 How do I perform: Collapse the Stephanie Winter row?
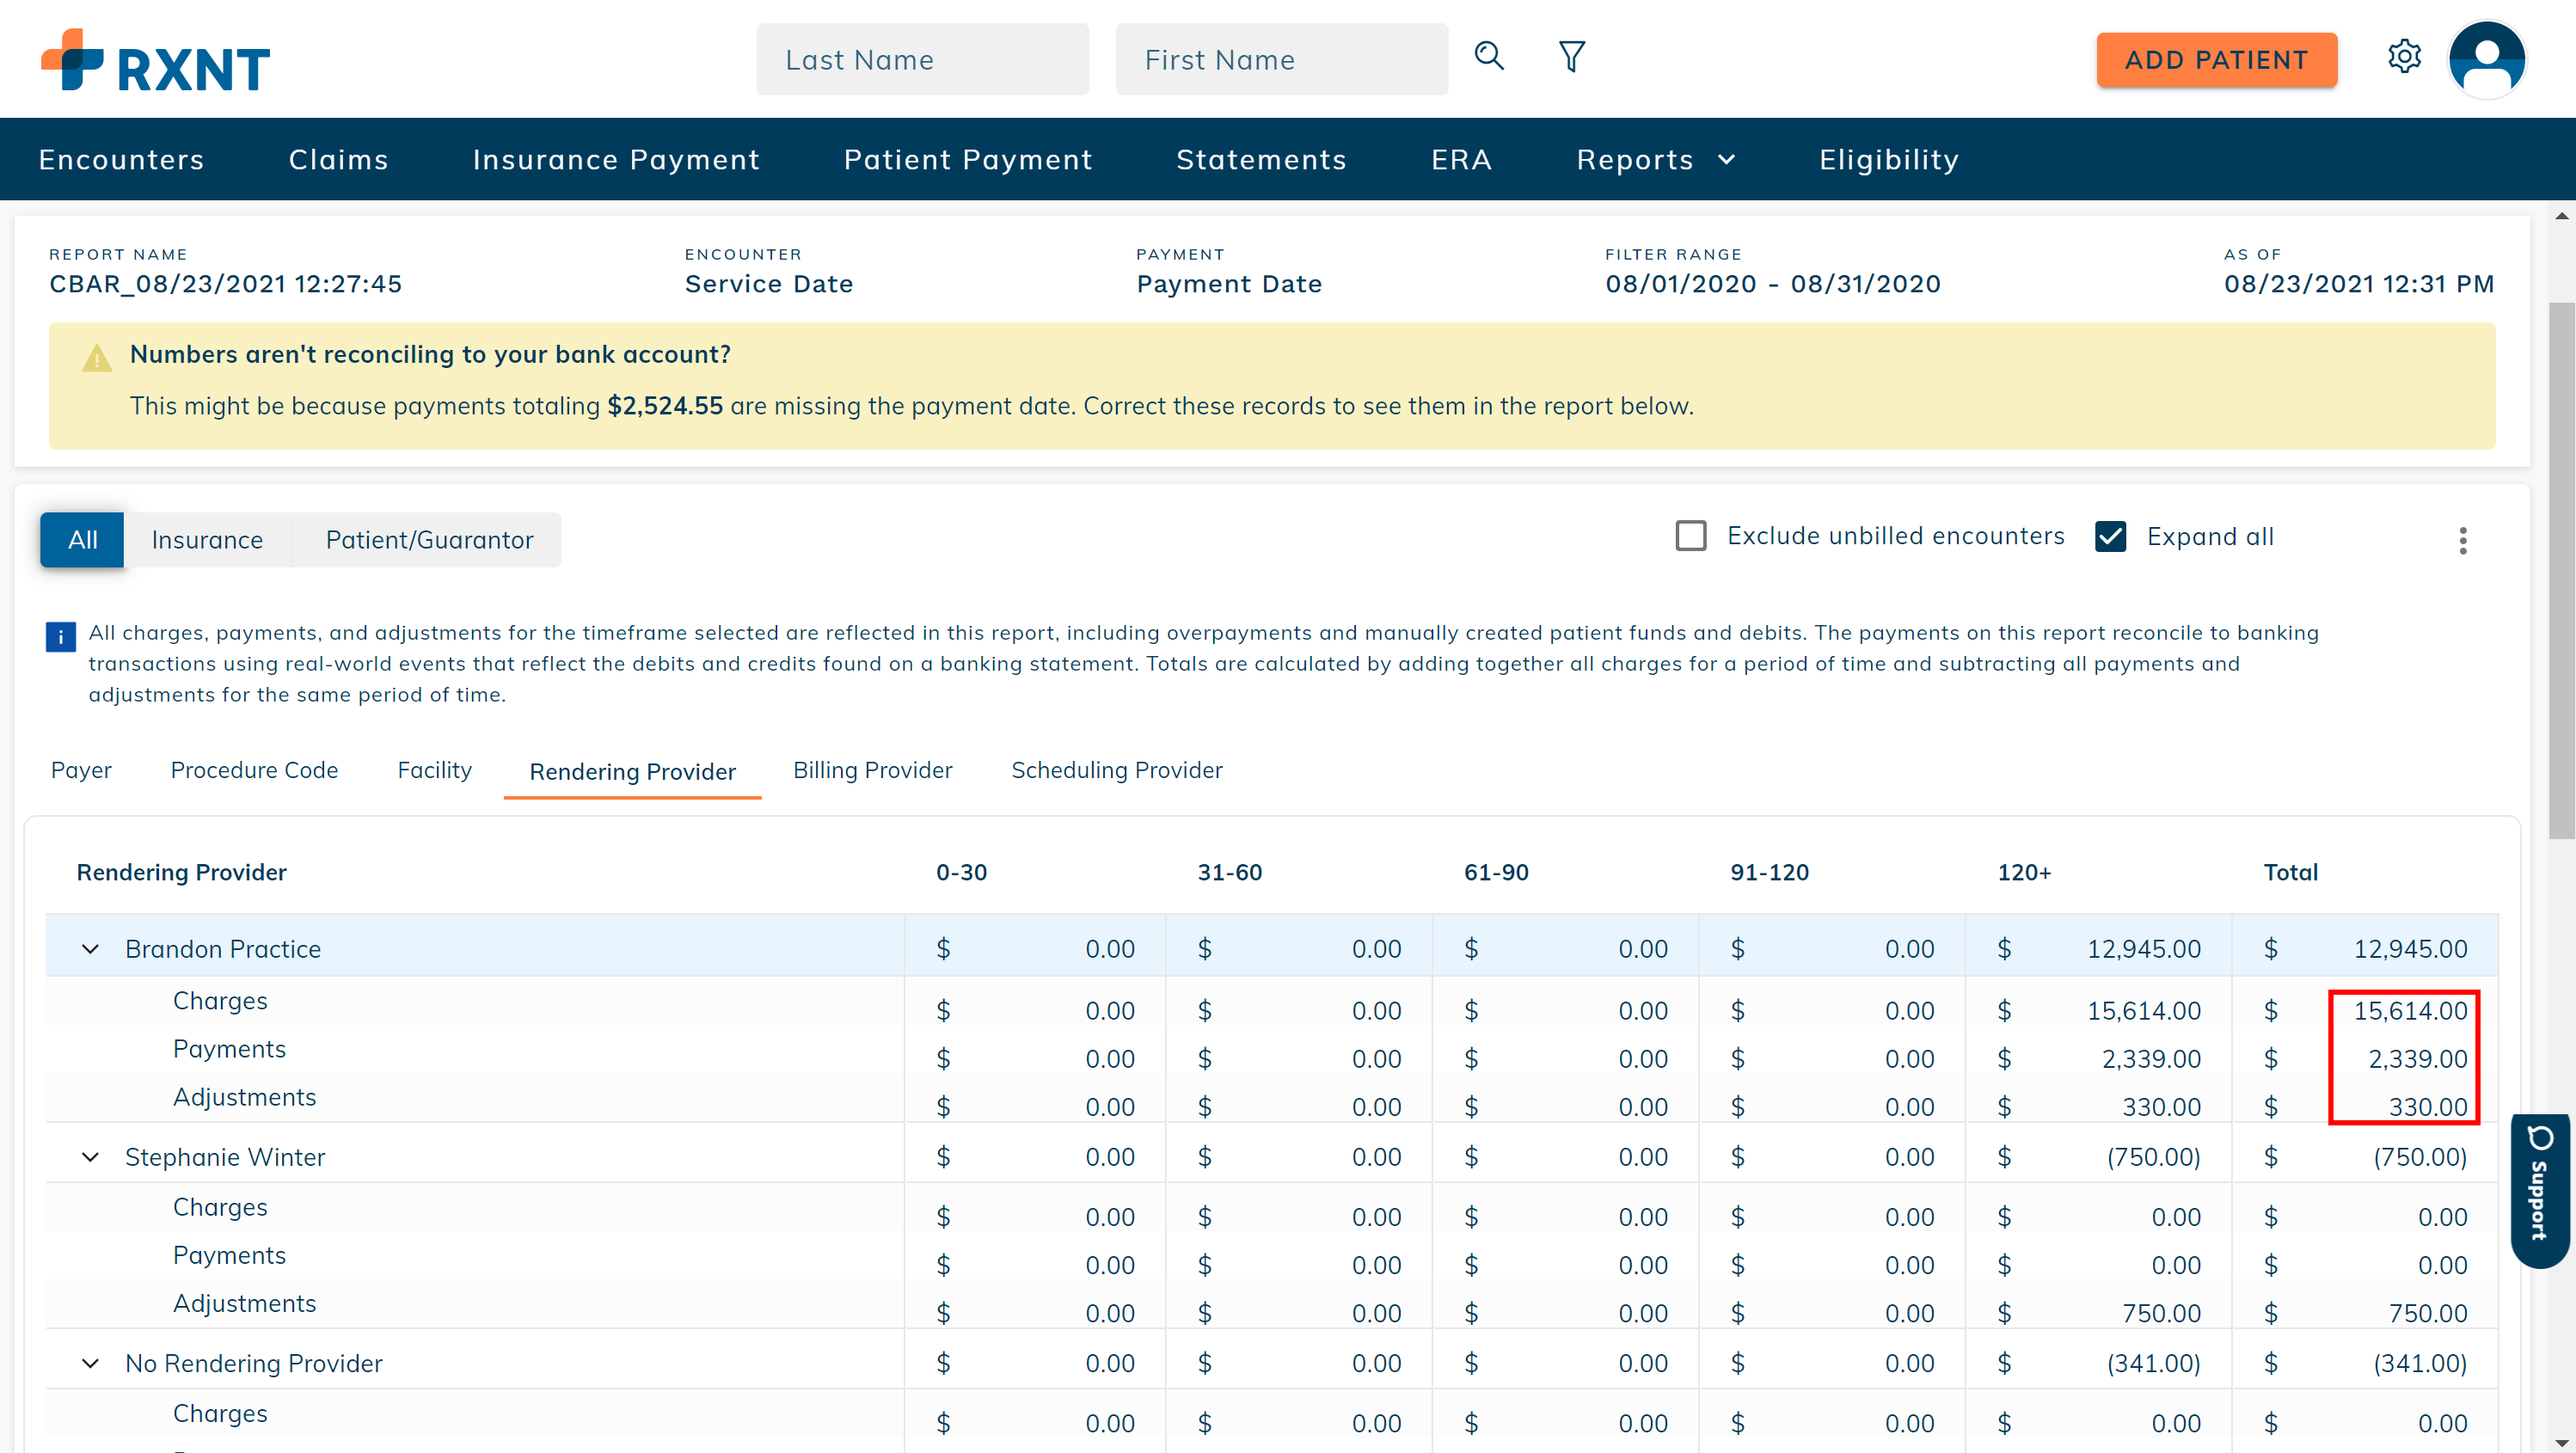[90, 1157]
